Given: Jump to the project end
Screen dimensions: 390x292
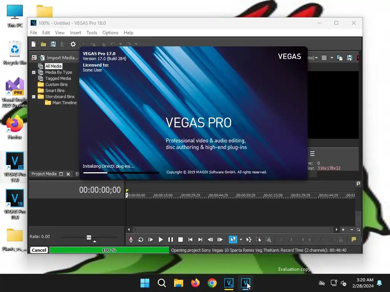Looking at the screenshot, I should [200, 240].
